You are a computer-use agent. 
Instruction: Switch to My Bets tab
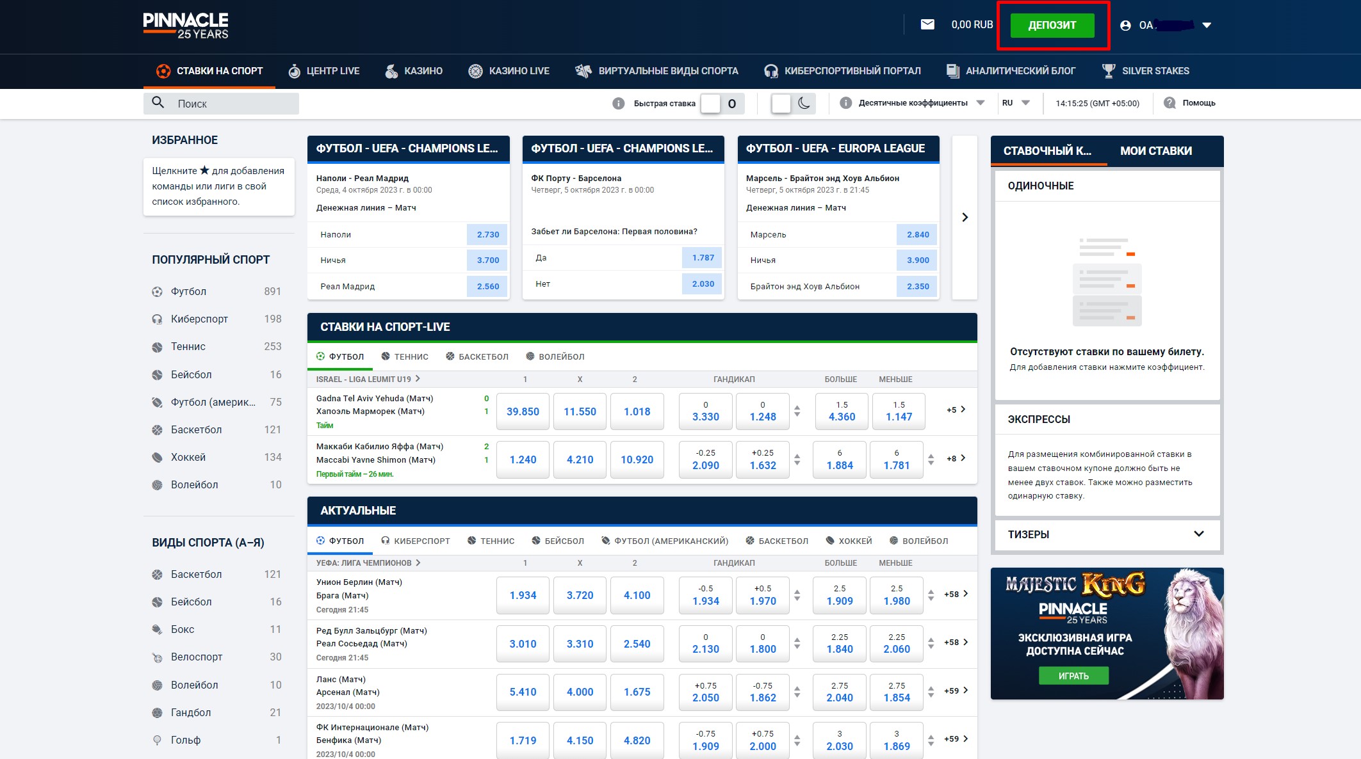[x=1155, y=151]
